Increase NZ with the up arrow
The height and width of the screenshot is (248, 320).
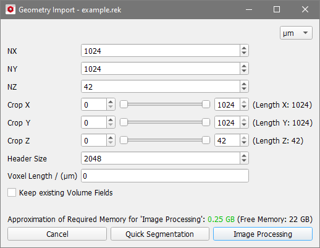(244, 84)
